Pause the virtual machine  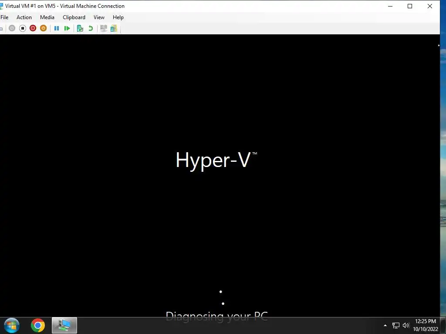[x=57, y=28]
